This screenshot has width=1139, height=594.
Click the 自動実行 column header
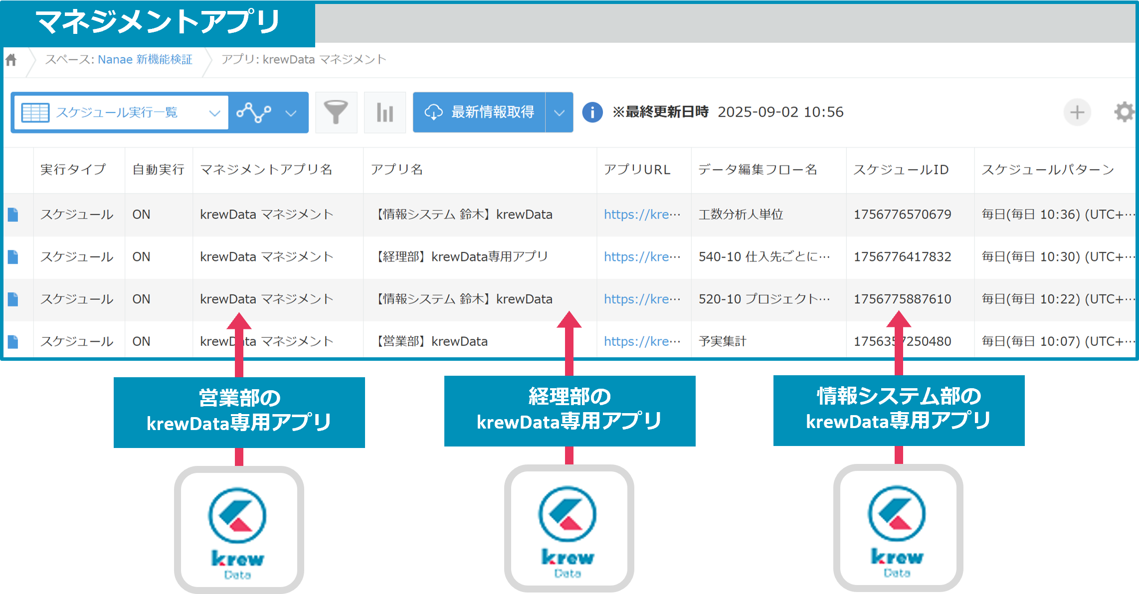coord(158,170)
